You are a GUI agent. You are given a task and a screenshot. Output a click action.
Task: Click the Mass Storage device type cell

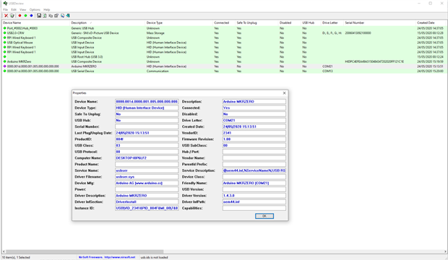155,33
